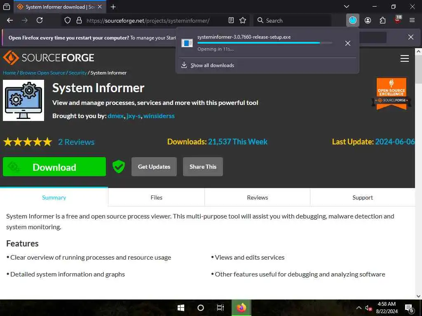Click the Share This button
Image resolution: width=422 pixels, height=316 pixels.
(x=203, y=167)
